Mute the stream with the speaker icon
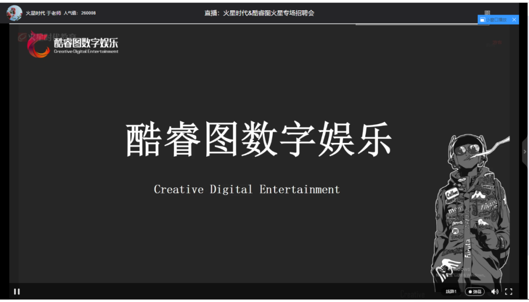 495,292
